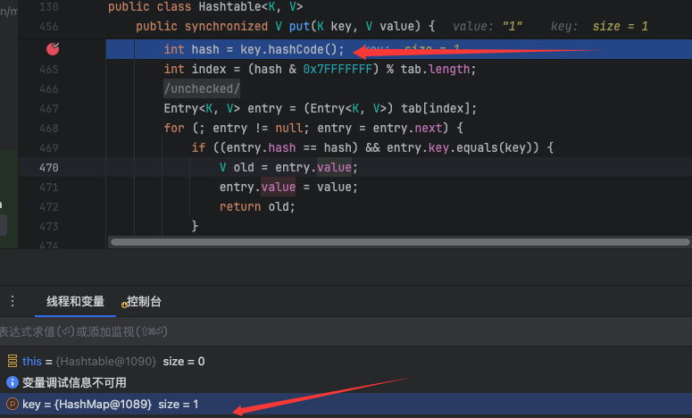Click line number 466 in the gutter
Image resolution: width=692 pixels, height=418 pixels.
49,88
